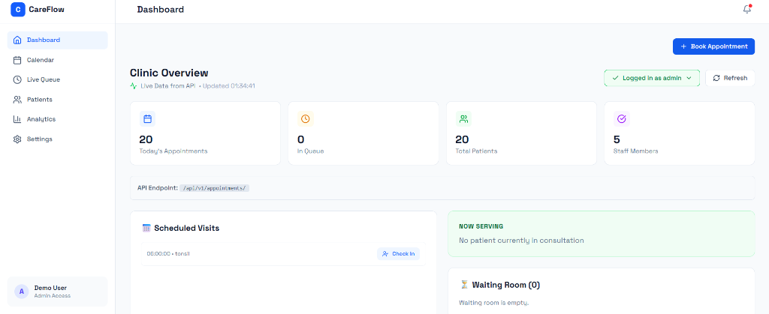Viewport: 769px width, 314px height.
Task: Click the Waiting Room hourglass icon
Action: coord(464,285)
